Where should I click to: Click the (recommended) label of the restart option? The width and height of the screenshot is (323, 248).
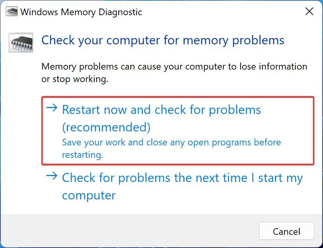click(106, 127)
